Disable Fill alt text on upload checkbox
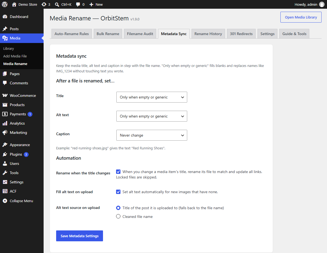 pyautogui.click(x=118, y=192)
